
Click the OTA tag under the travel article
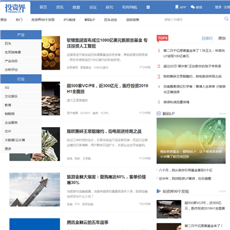point(77,204)
